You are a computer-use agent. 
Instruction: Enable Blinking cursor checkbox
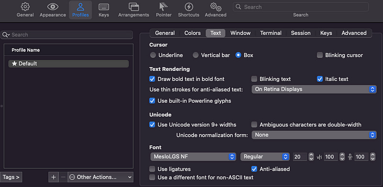pos(320,55)
